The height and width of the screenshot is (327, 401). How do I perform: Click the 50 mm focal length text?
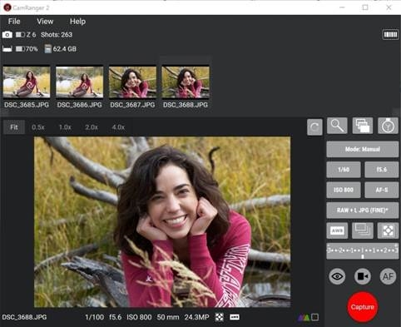tap(168, 317)
